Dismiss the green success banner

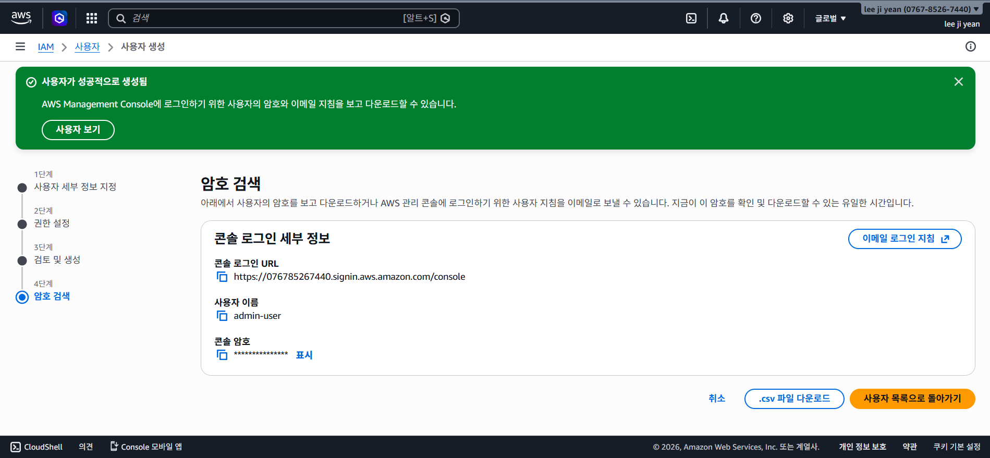(958, 82)
